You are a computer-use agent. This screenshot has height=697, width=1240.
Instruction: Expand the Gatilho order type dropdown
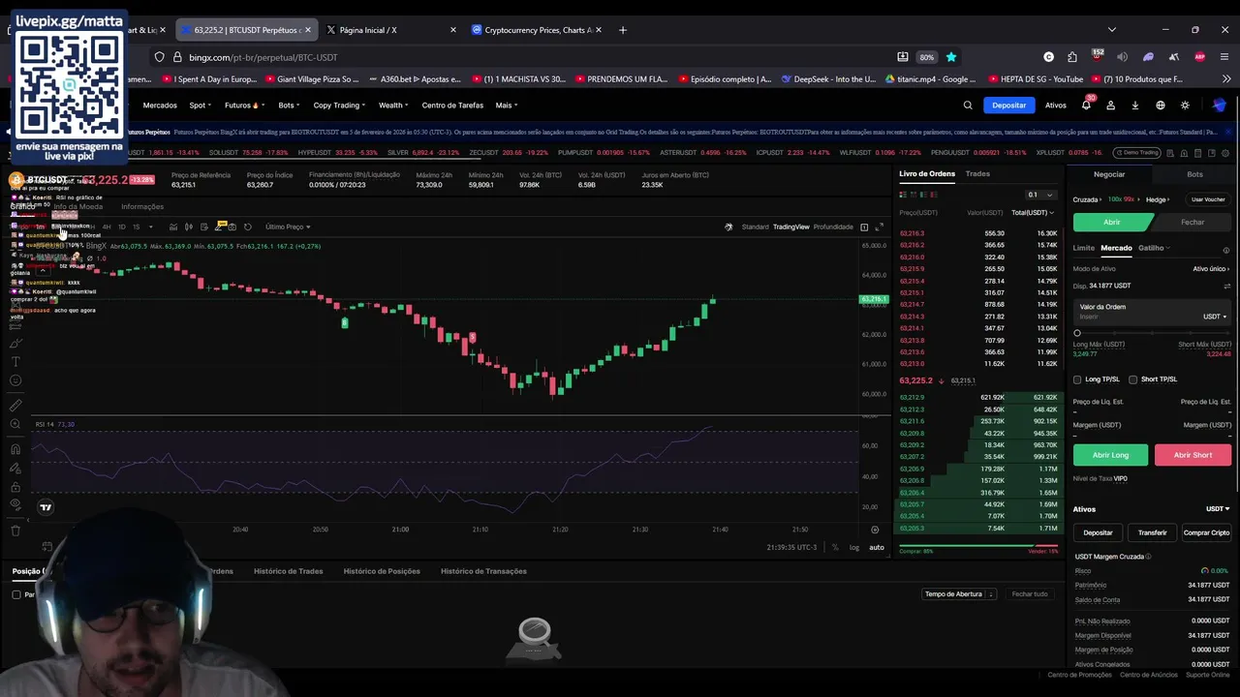[1154, 248]
